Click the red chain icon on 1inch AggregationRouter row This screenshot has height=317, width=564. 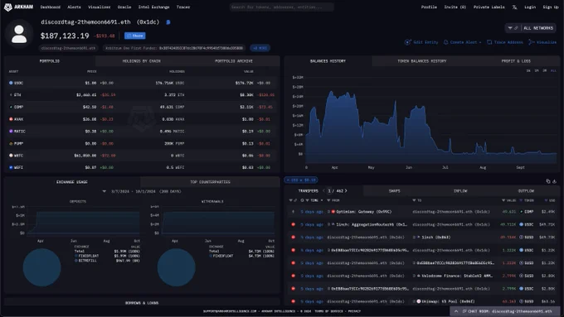293,224
